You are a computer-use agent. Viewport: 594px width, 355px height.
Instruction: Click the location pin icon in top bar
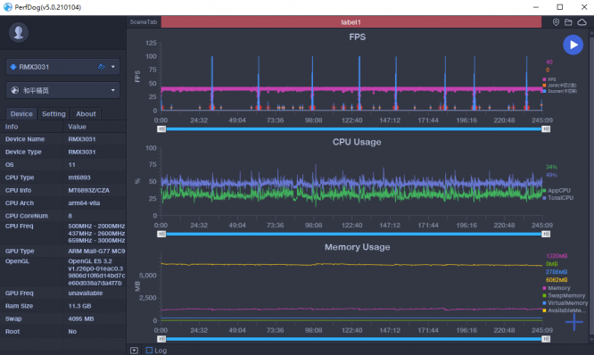pos(556,22)
